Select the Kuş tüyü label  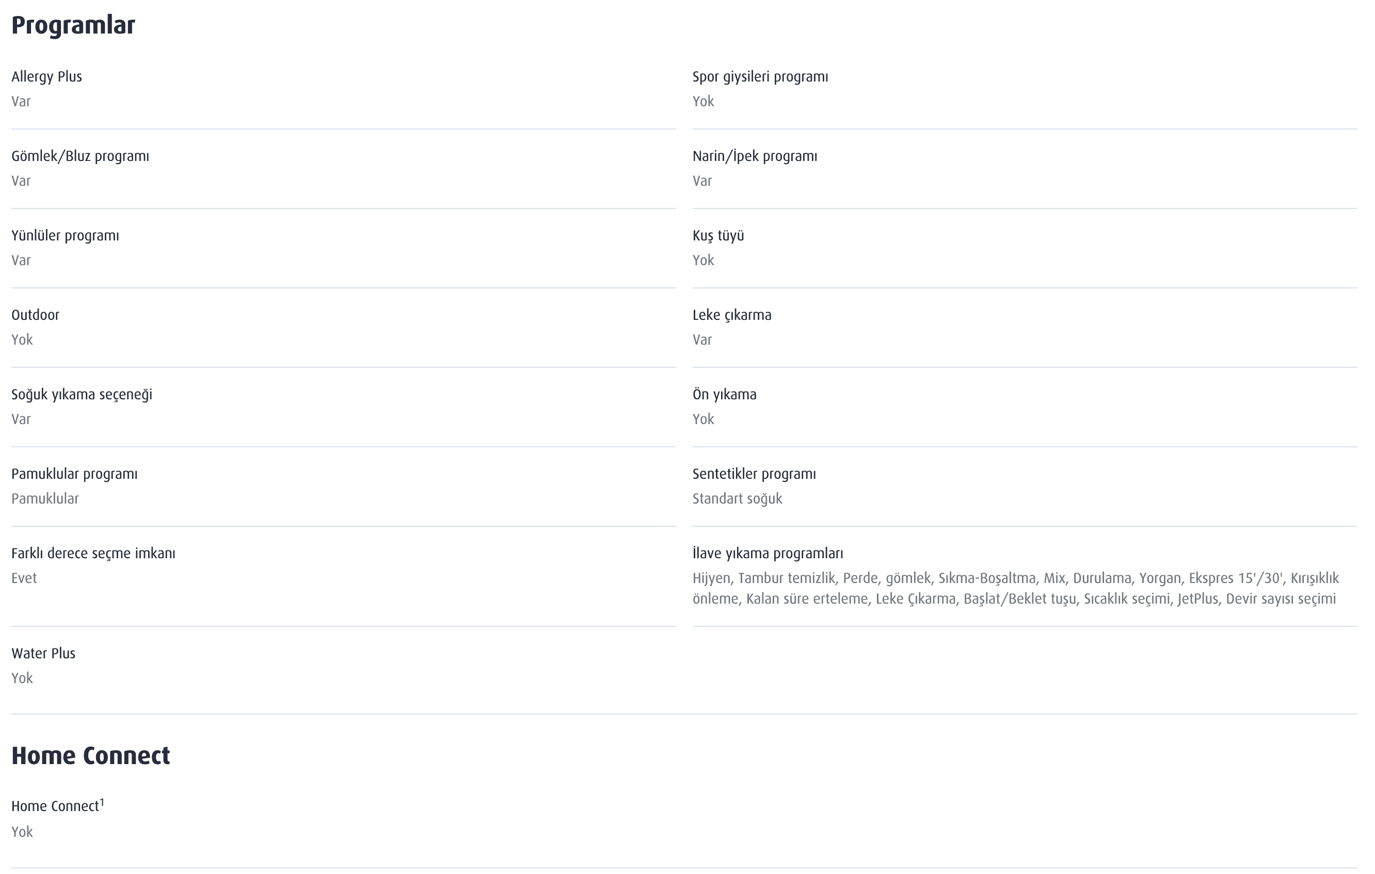pos(718,236)
